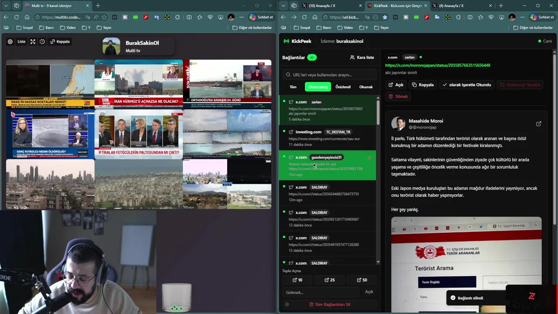This screenshot has width=558, height=314.
Task: Click the KickPeek logo
Action: tap(297, 41)
